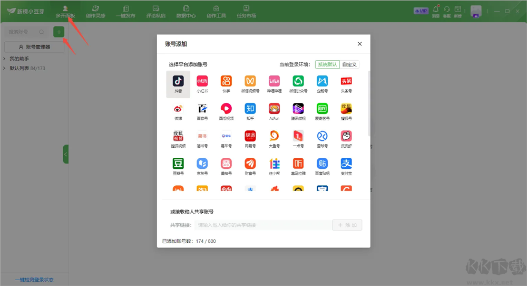Click the 一键检测登录状态 link

(34, 280)
